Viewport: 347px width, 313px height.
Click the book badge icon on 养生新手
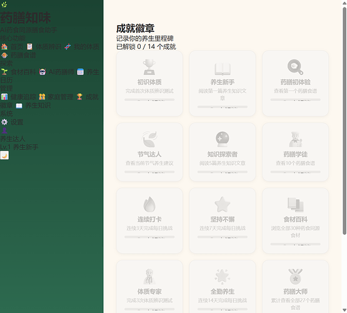(223, 69)
